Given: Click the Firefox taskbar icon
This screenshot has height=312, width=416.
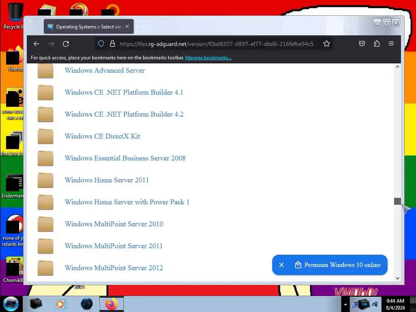Looking at the screenshot, I should (x=112, y=304).
